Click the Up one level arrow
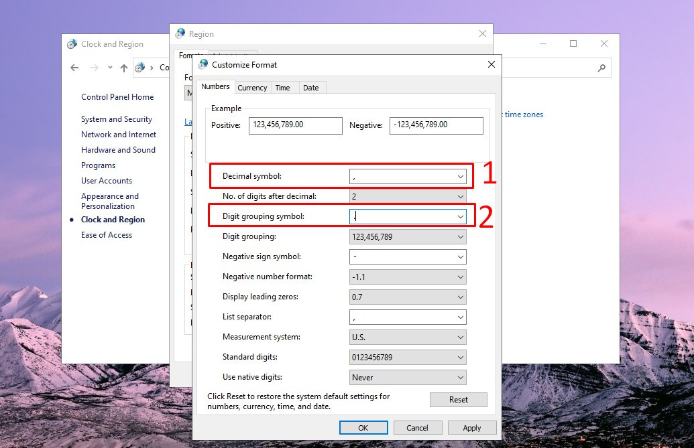The width and height of the screenshot is (694, 448). coord(124,68)
